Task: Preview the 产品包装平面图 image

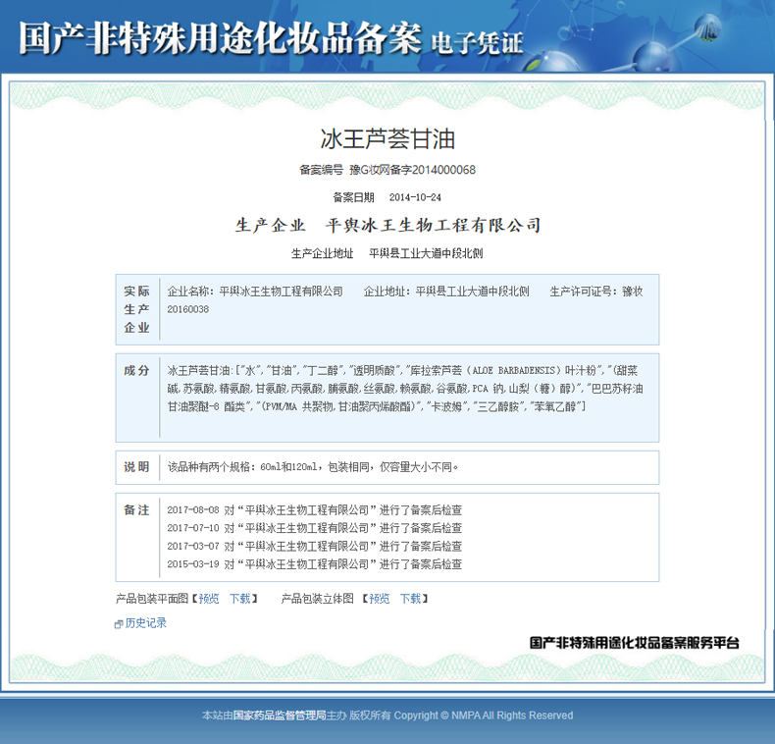Action: click(209, 599)
